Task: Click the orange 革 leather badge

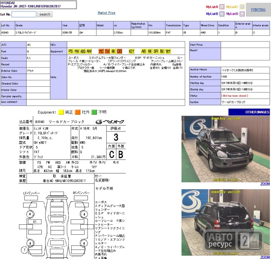Action: 113,51
